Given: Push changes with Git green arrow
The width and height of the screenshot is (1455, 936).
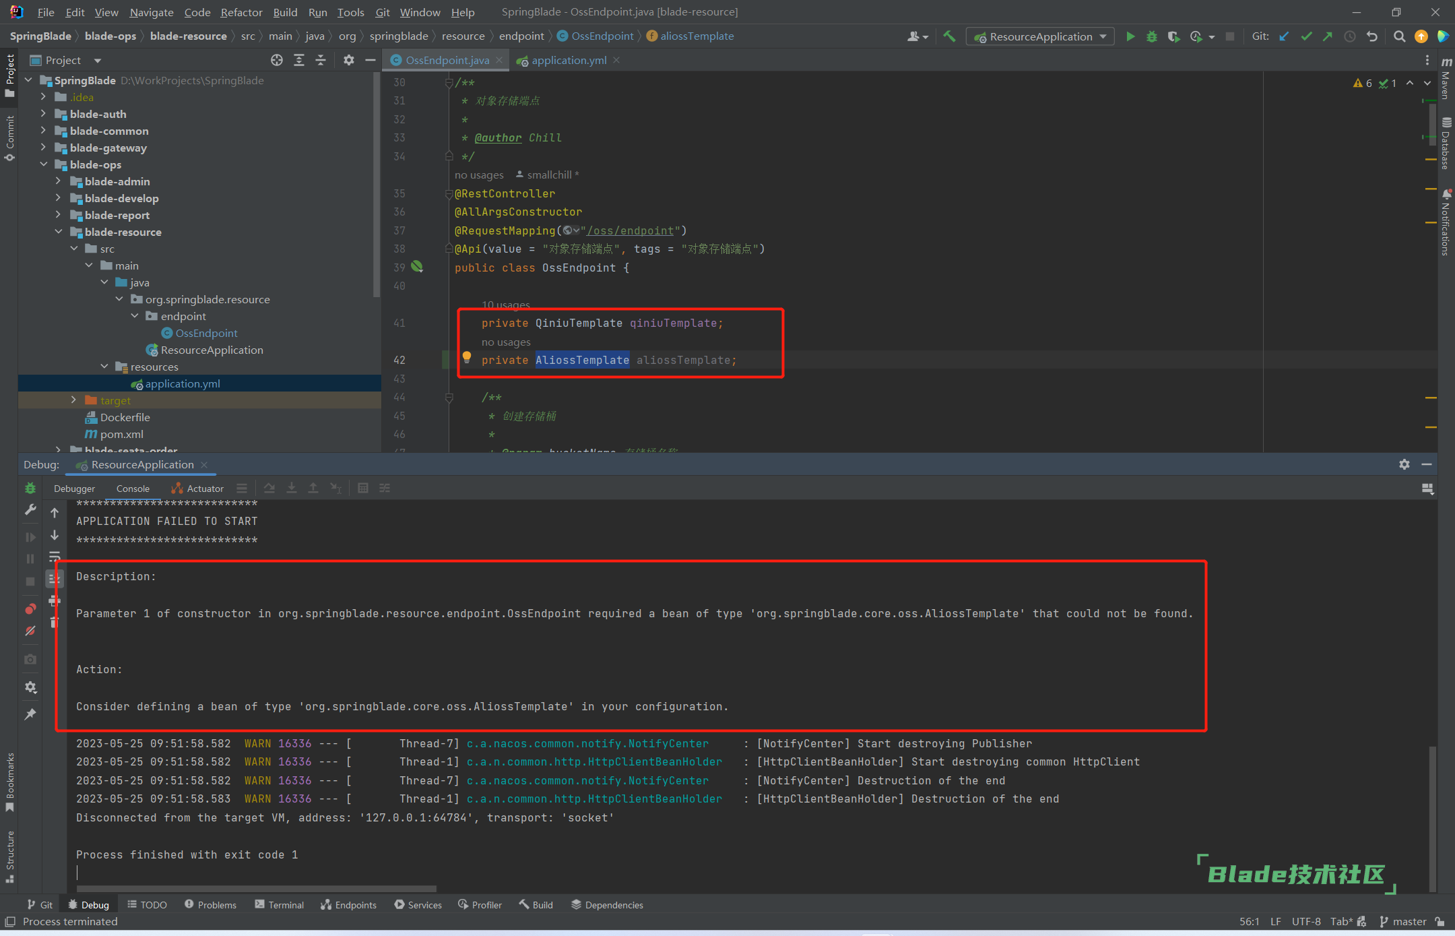Looking at the screenshot, I should click(x=1328, y=36).
